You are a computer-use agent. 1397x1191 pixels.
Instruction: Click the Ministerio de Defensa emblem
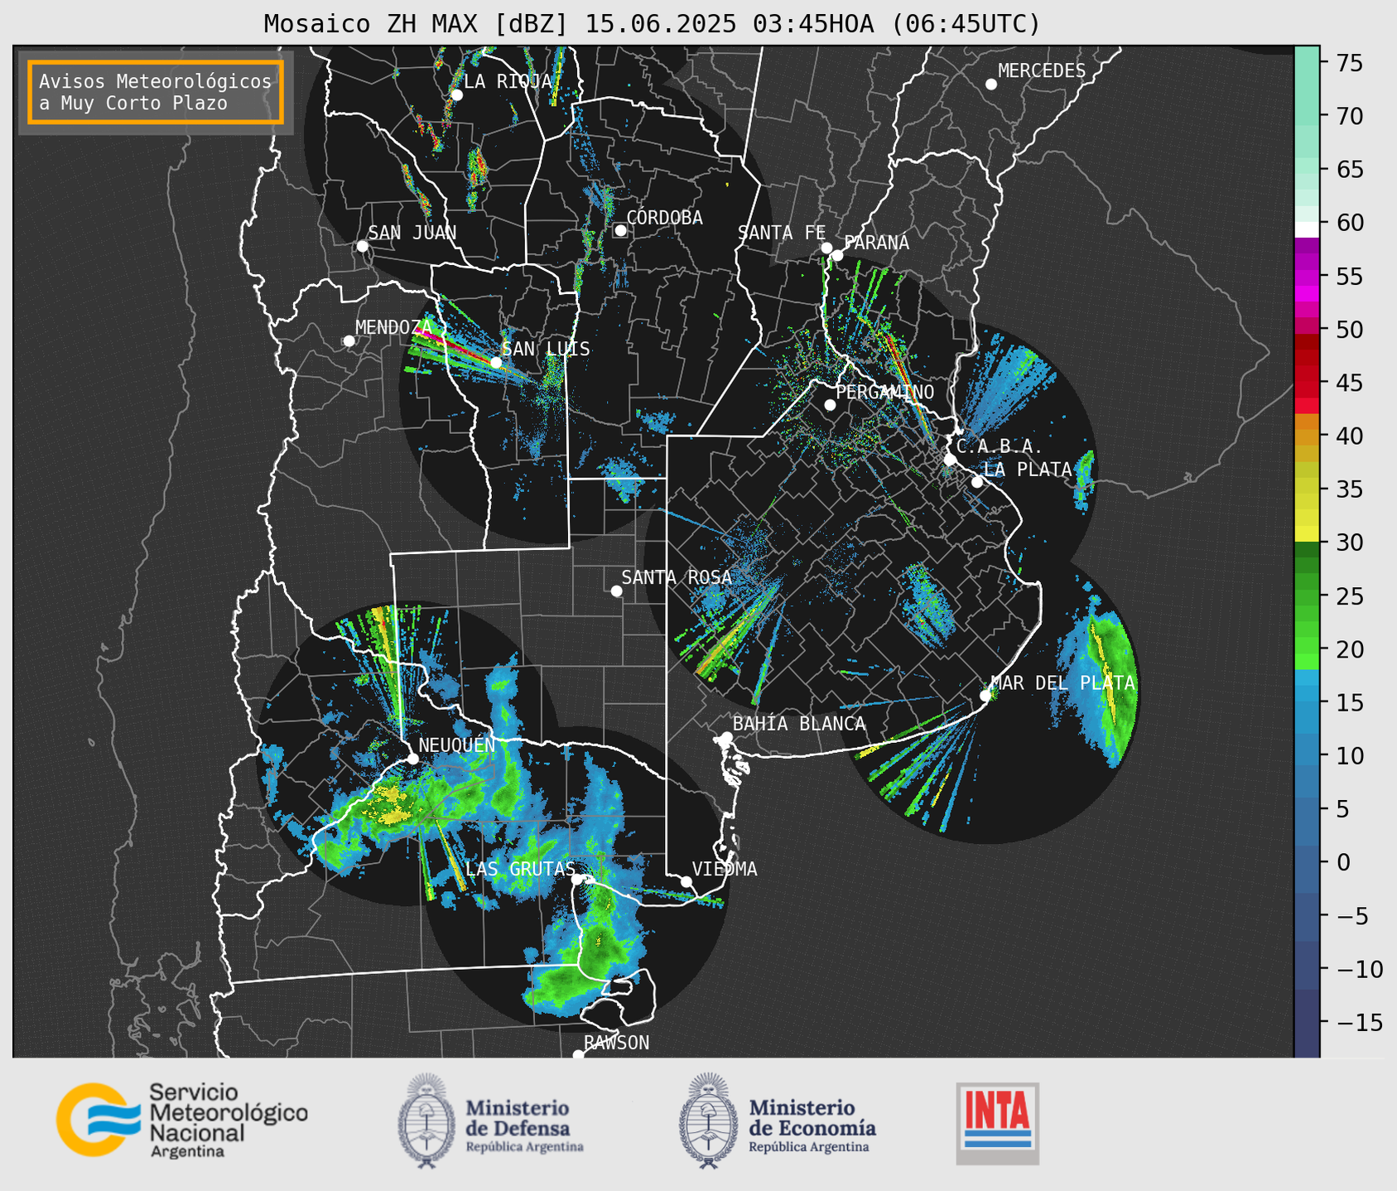tap(426, 1121)
